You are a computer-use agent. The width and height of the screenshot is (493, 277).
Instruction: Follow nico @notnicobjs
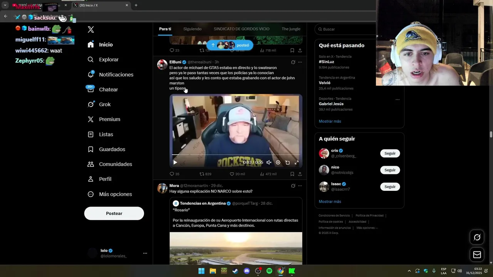click(x=390, y=170)
